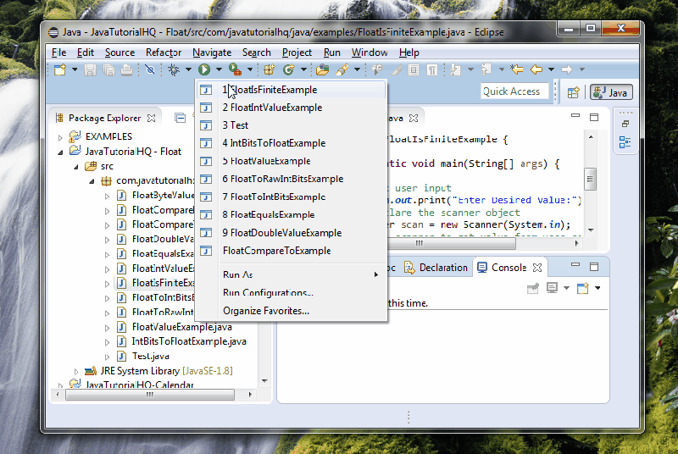Run 1 FloatIsFiniteExample from history
Image resolution: width=678 pixels, height=454 pixels.
tap(291, 90)
